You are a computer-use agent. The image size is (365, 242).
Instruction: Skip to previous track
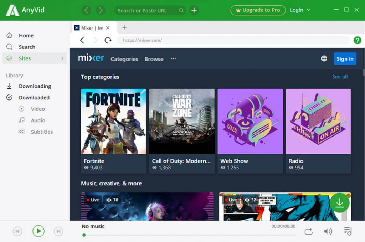[17, 231]
